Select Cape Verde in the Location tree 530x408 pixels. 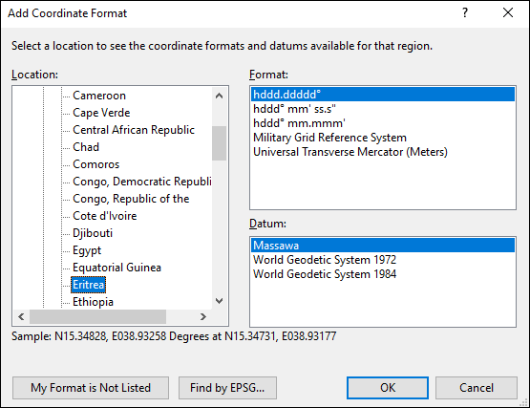point(101,113)
